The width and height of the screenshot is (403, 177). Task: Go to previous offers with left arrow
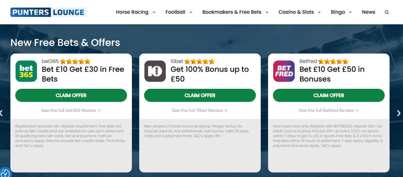pyautogui.click(x=2, y=113)
